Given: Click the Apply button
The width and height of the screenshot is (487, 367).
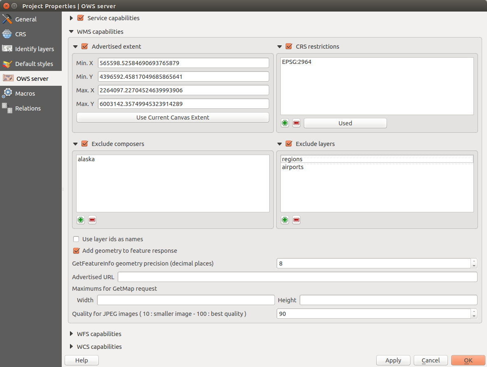Looking at the screenshot, I should (x=393, y=360).
